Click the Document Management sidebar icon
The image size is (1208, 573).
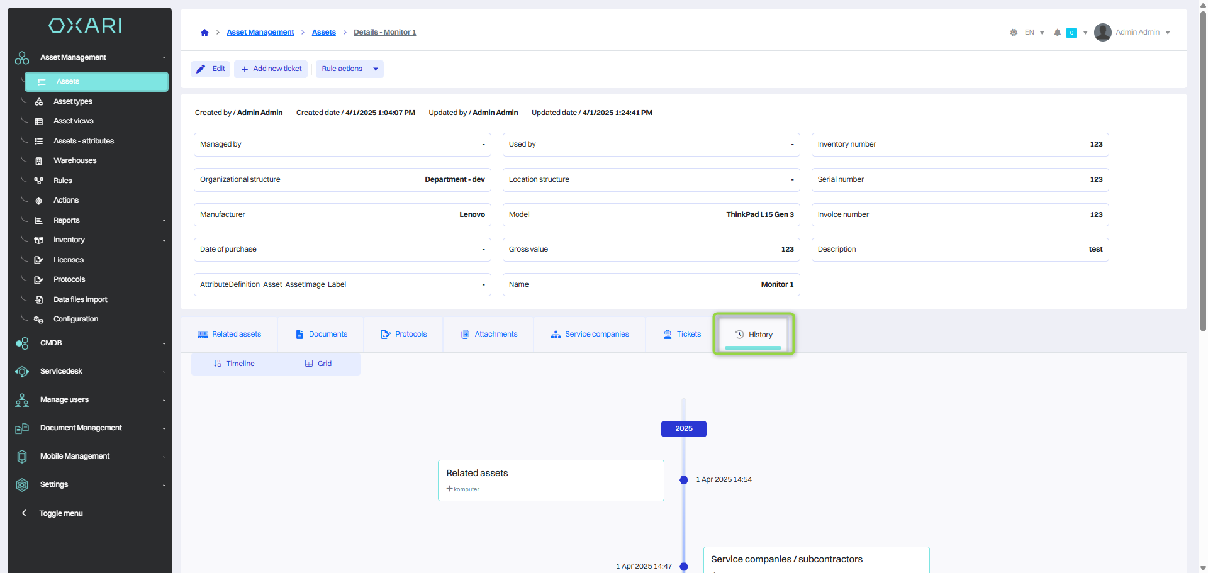(22, 428)
